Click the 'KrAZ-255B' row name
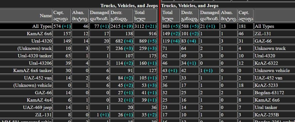 [x=267, y=115]
